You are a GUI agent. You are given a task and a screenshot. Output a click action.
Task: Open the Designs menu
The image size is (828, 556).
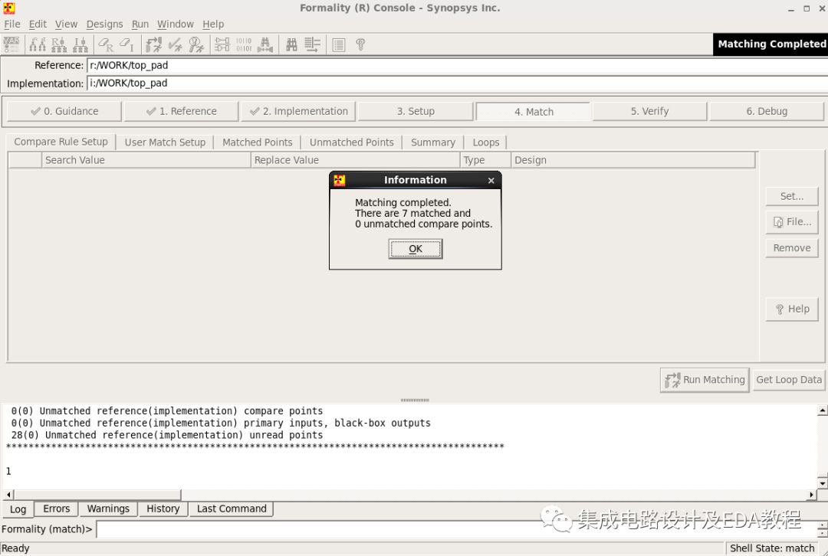coord(104,24)
